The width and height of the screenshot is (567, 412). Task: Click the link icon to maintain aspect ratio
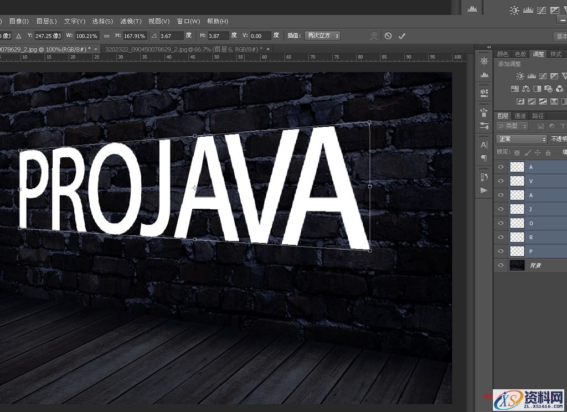coord(106,35)
